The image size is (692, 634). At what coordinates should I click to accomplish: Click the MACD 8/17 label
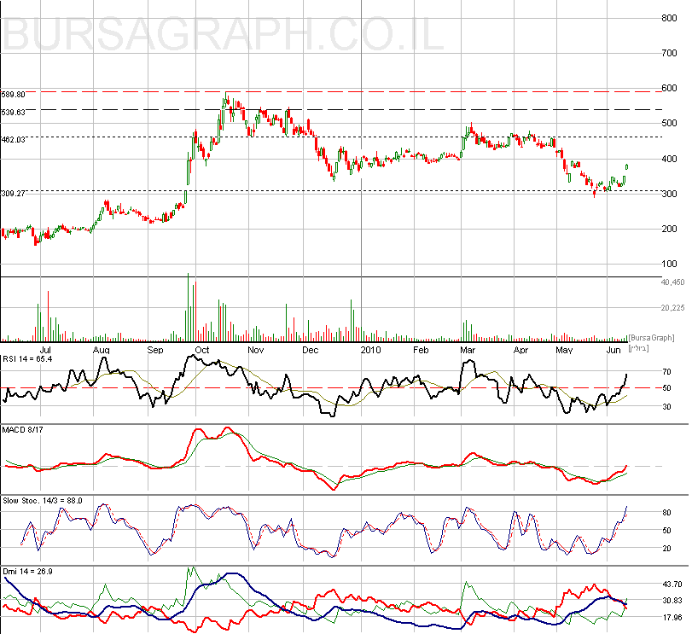click(x=22, y=430)
